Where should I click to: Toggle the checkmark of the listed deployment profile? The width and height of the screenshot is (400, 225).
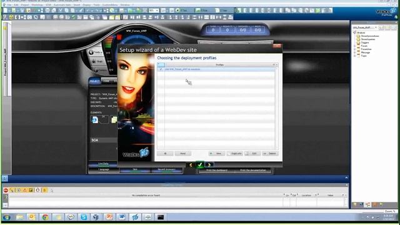coord(161,69)
